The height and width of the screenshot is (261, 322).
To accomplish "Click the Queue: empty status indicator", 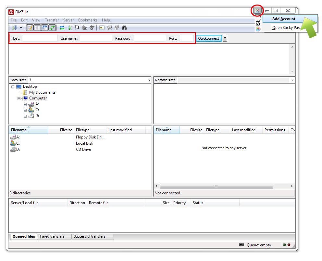I will pyautogui.click(x=259, y=245).
